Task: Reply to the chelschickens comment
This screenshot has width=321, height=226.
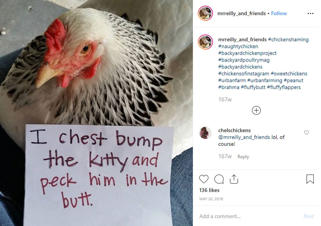Action: pos(243,157)
